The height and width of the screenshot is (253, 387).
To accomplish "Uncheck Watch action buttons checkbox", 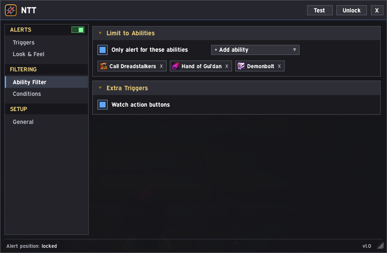I will [102, 105].
